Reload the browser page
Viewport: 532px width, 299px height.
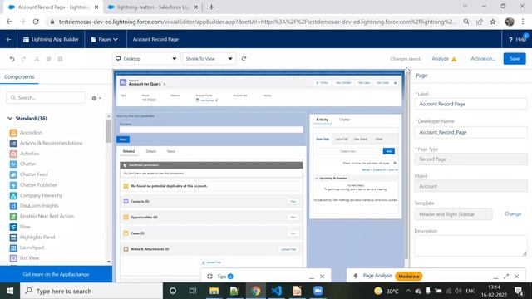click(x=36, y=22)
